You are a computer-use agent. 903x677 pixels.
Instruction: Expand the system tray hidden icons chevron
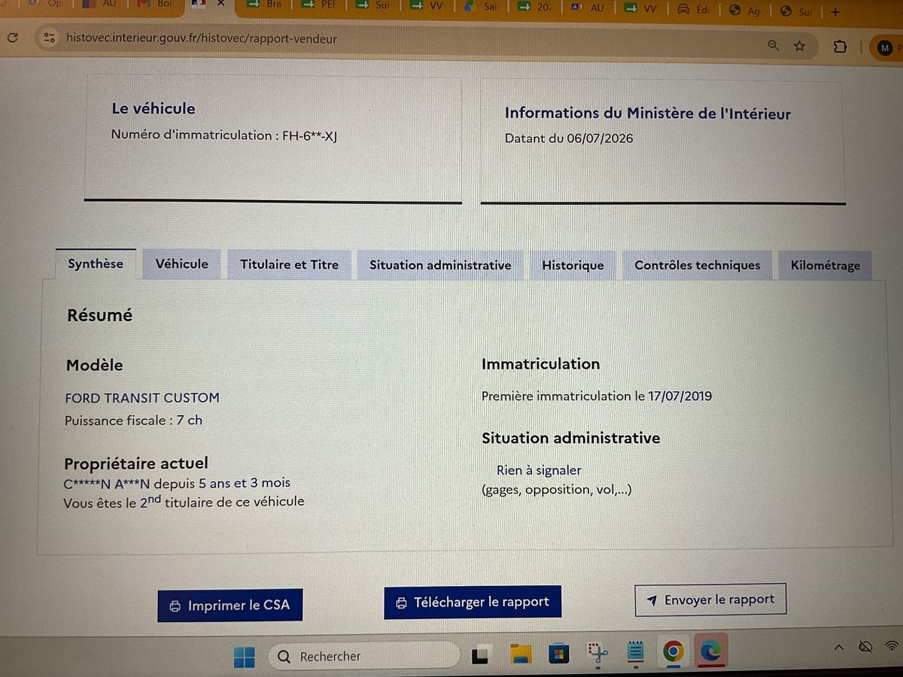(x=839, y=647)
